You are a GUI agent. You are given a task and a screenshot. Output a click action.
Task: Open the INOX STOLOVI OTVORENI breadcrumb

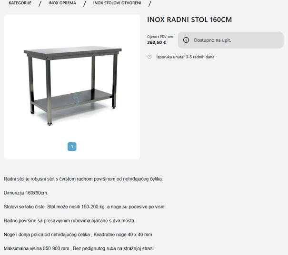[117, 3]
